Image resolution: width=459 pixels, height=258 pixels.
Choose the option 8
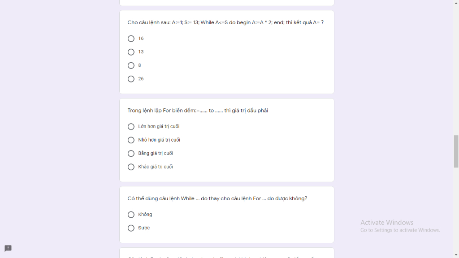pyautogui.click(x=131, y=65)
